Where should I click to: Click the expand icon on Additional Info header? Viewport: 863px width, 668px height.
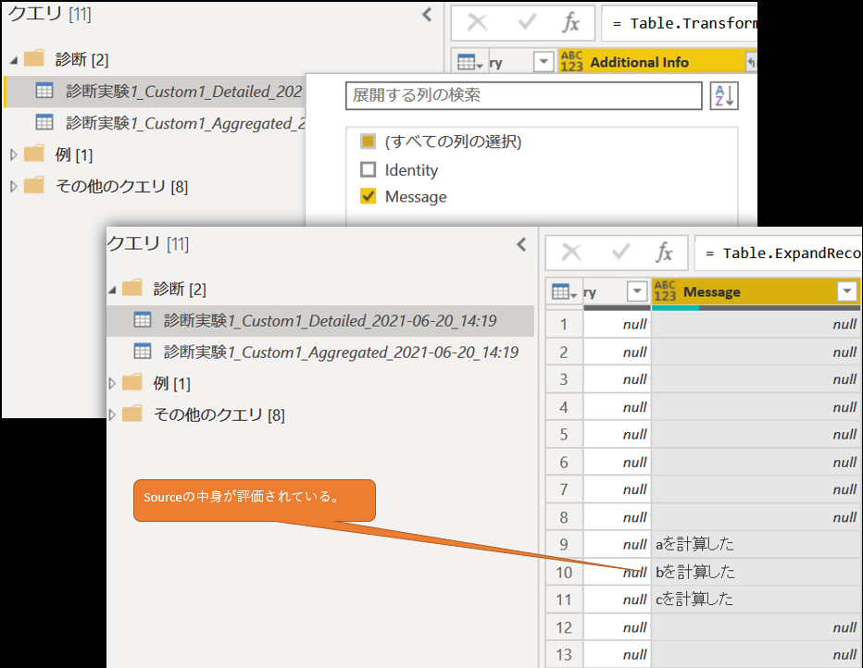tap(751, 63)
